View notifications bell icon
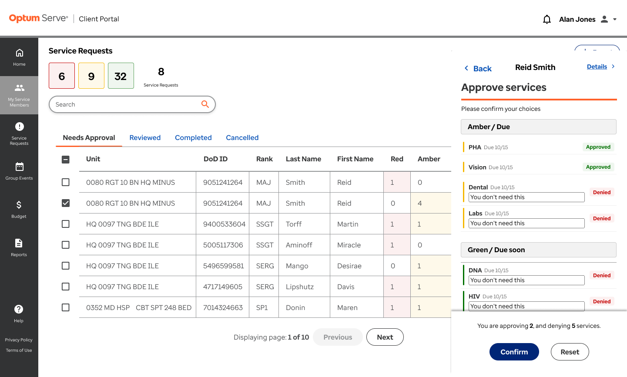This screenshot has width=627, height=377. (547, 19)
